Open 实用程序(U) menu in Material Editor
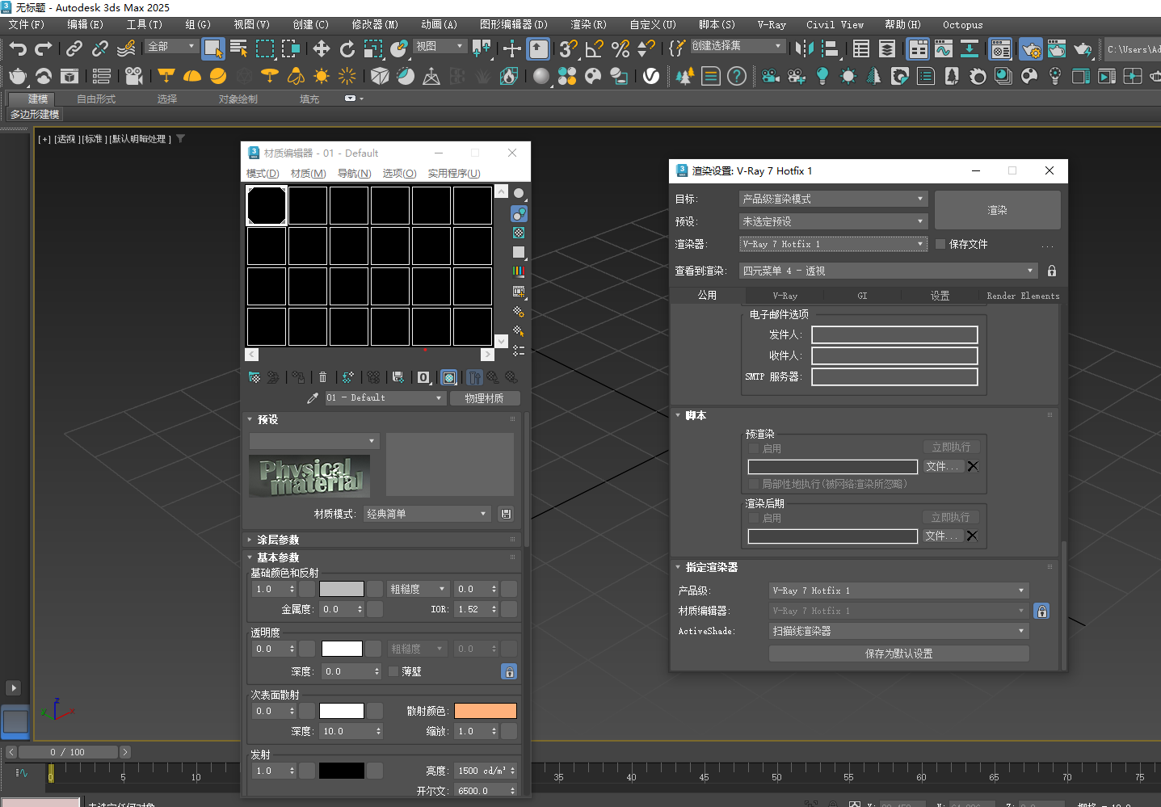The width and height of the screenshot is (1161, 807). coord(454,174)
